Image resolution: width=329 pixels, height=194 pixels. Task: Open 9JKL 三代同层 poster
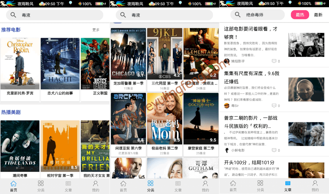tap(165, 54)
